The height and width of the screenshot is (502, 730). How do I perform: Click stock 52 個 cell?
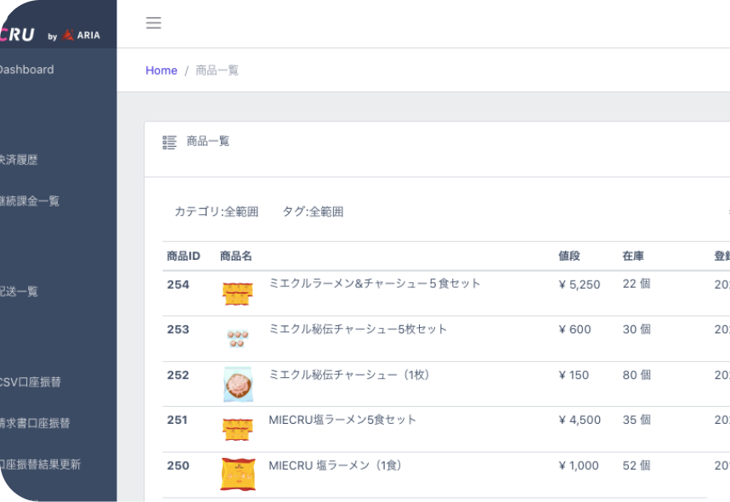[x=637, y=465]
